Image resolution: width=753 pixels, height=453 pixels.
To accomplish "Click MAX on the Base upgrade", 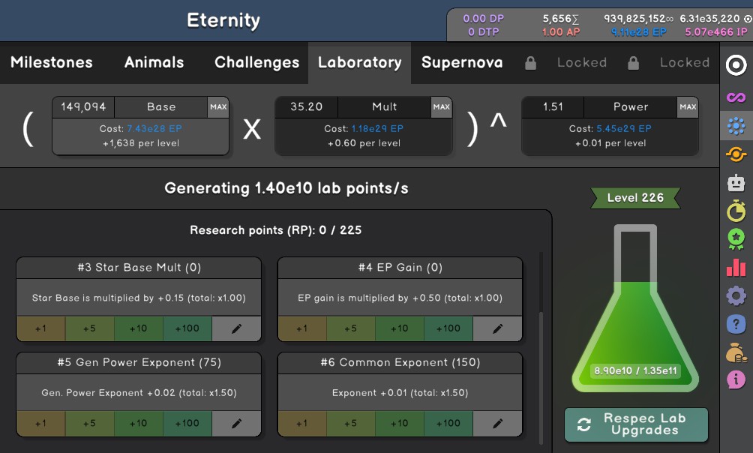I will [x=218, y=107].
